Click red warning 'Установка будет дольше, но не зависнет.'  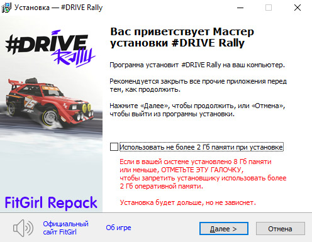pyautogui.click(x=188, y=202)
